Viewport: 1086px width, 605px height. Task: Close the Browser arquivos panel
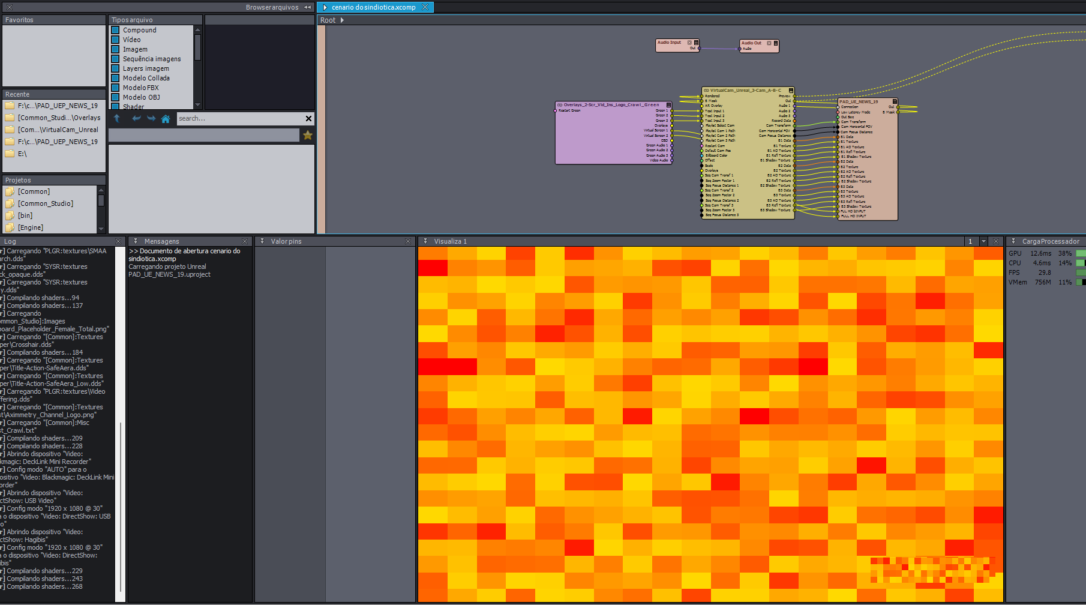click(10, 7)
